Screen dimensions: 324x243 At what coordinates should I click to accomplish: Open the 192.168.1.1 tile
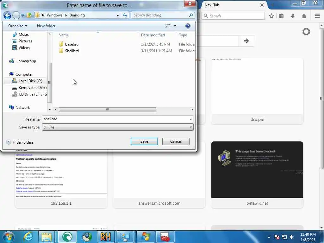pos(61,179)
